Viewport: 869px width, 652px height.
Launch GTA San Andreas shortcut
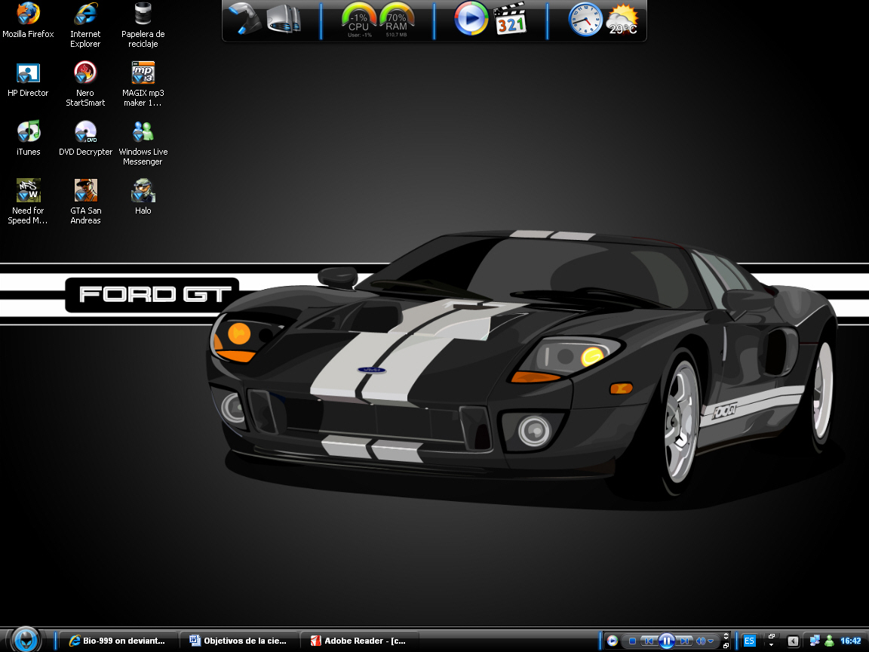(85, 201)
